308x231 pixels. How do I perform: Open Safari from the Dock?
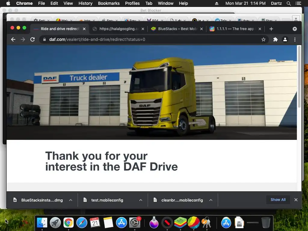[x=82, y=223]
